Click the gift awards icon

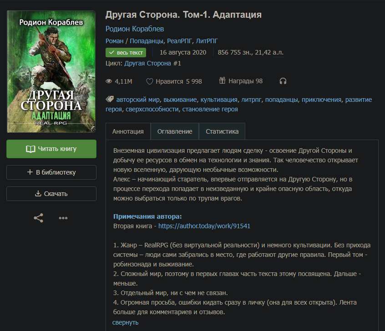click(x=222, y=81)
